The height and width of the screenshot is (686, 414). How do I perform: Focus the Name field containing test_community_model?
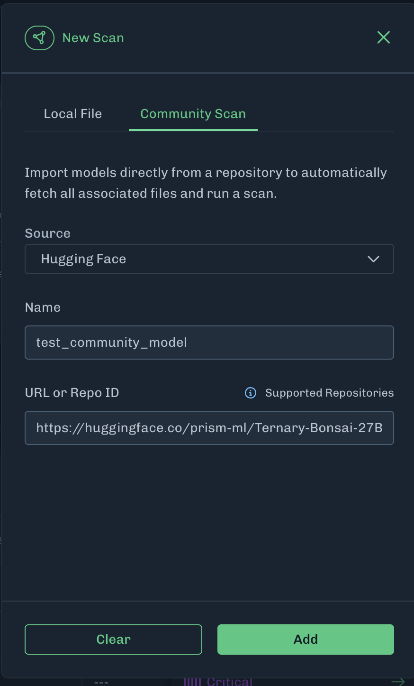[x=209, y=343]
